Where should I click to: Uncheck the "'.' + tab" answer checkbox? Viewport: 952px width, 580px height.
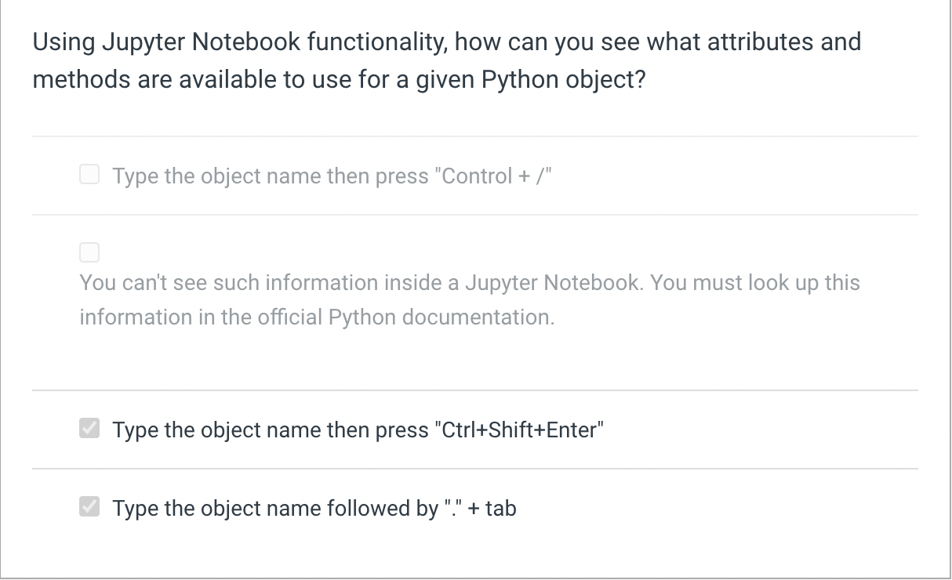click(89, 507)
